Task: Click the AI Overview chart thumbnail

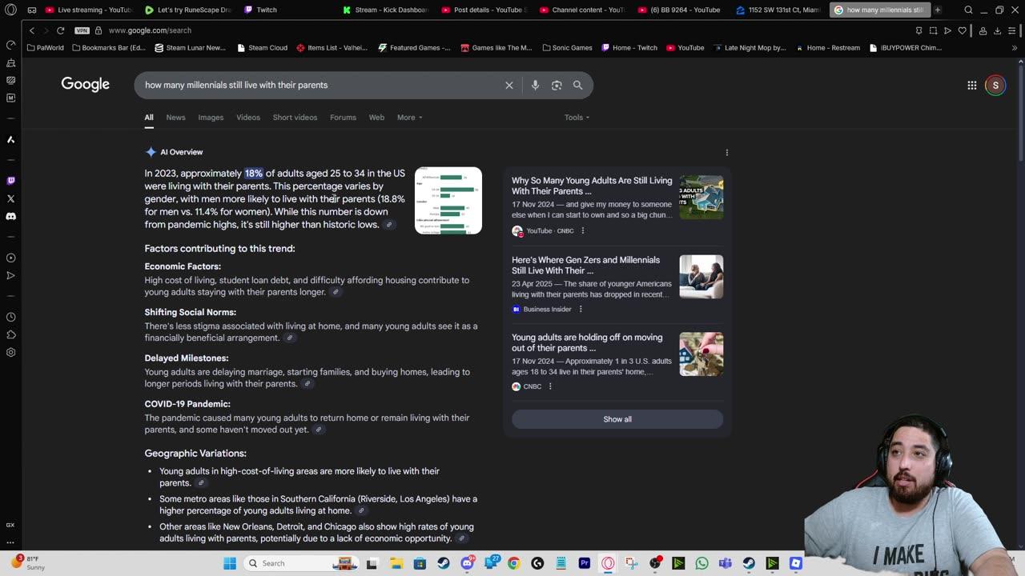Action: pyautogui.click(x=448, y=201)
